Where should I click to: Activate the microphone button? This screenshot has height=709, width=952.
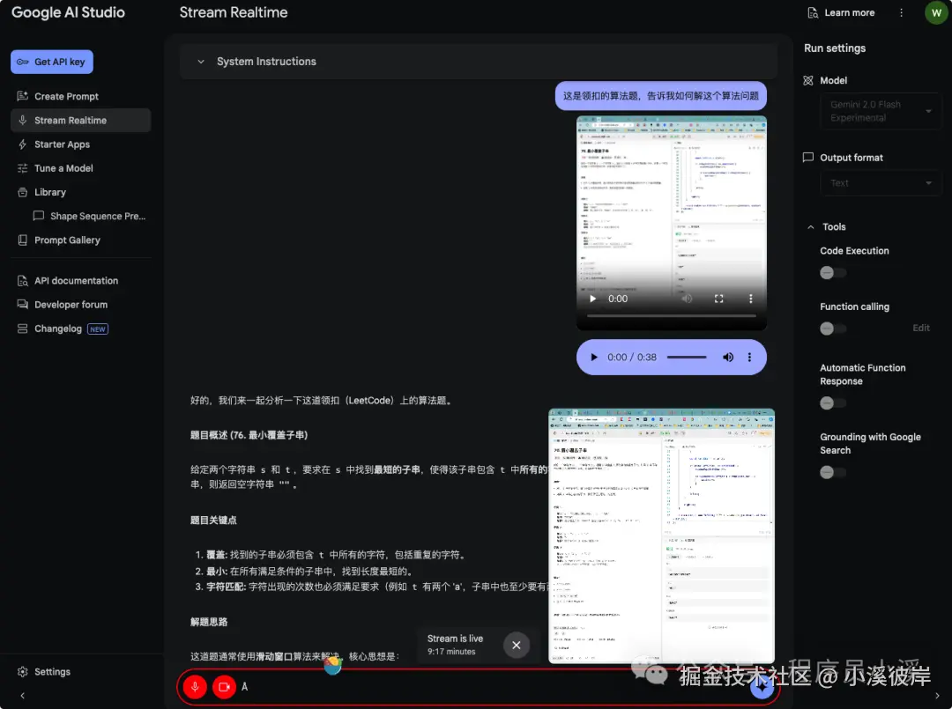[x=194, y=686]
